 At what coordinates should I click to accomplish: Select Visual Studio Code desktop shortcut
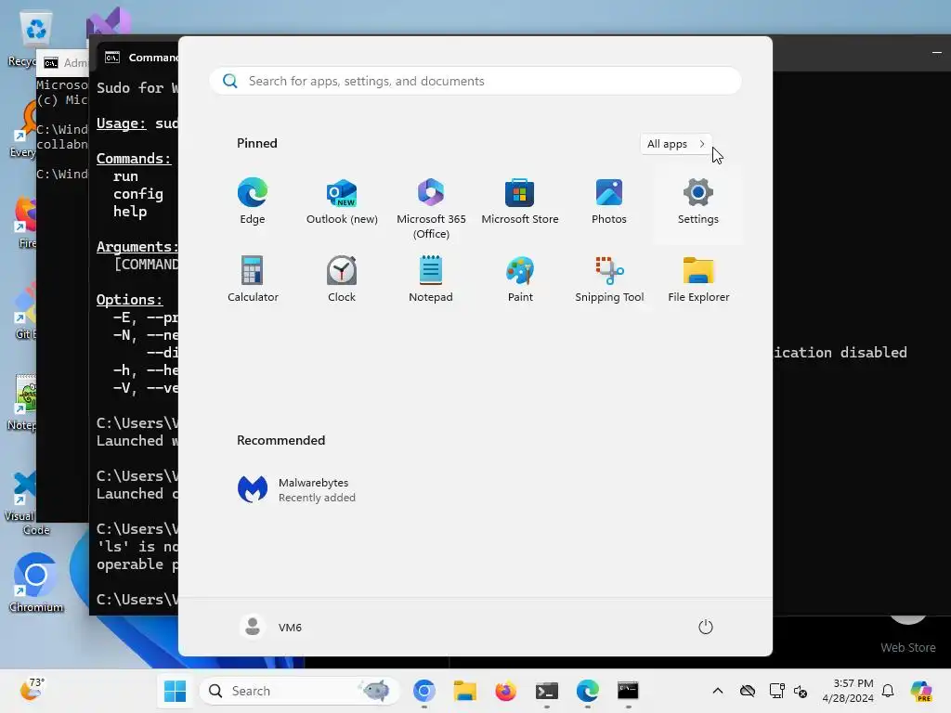point(23,503)
